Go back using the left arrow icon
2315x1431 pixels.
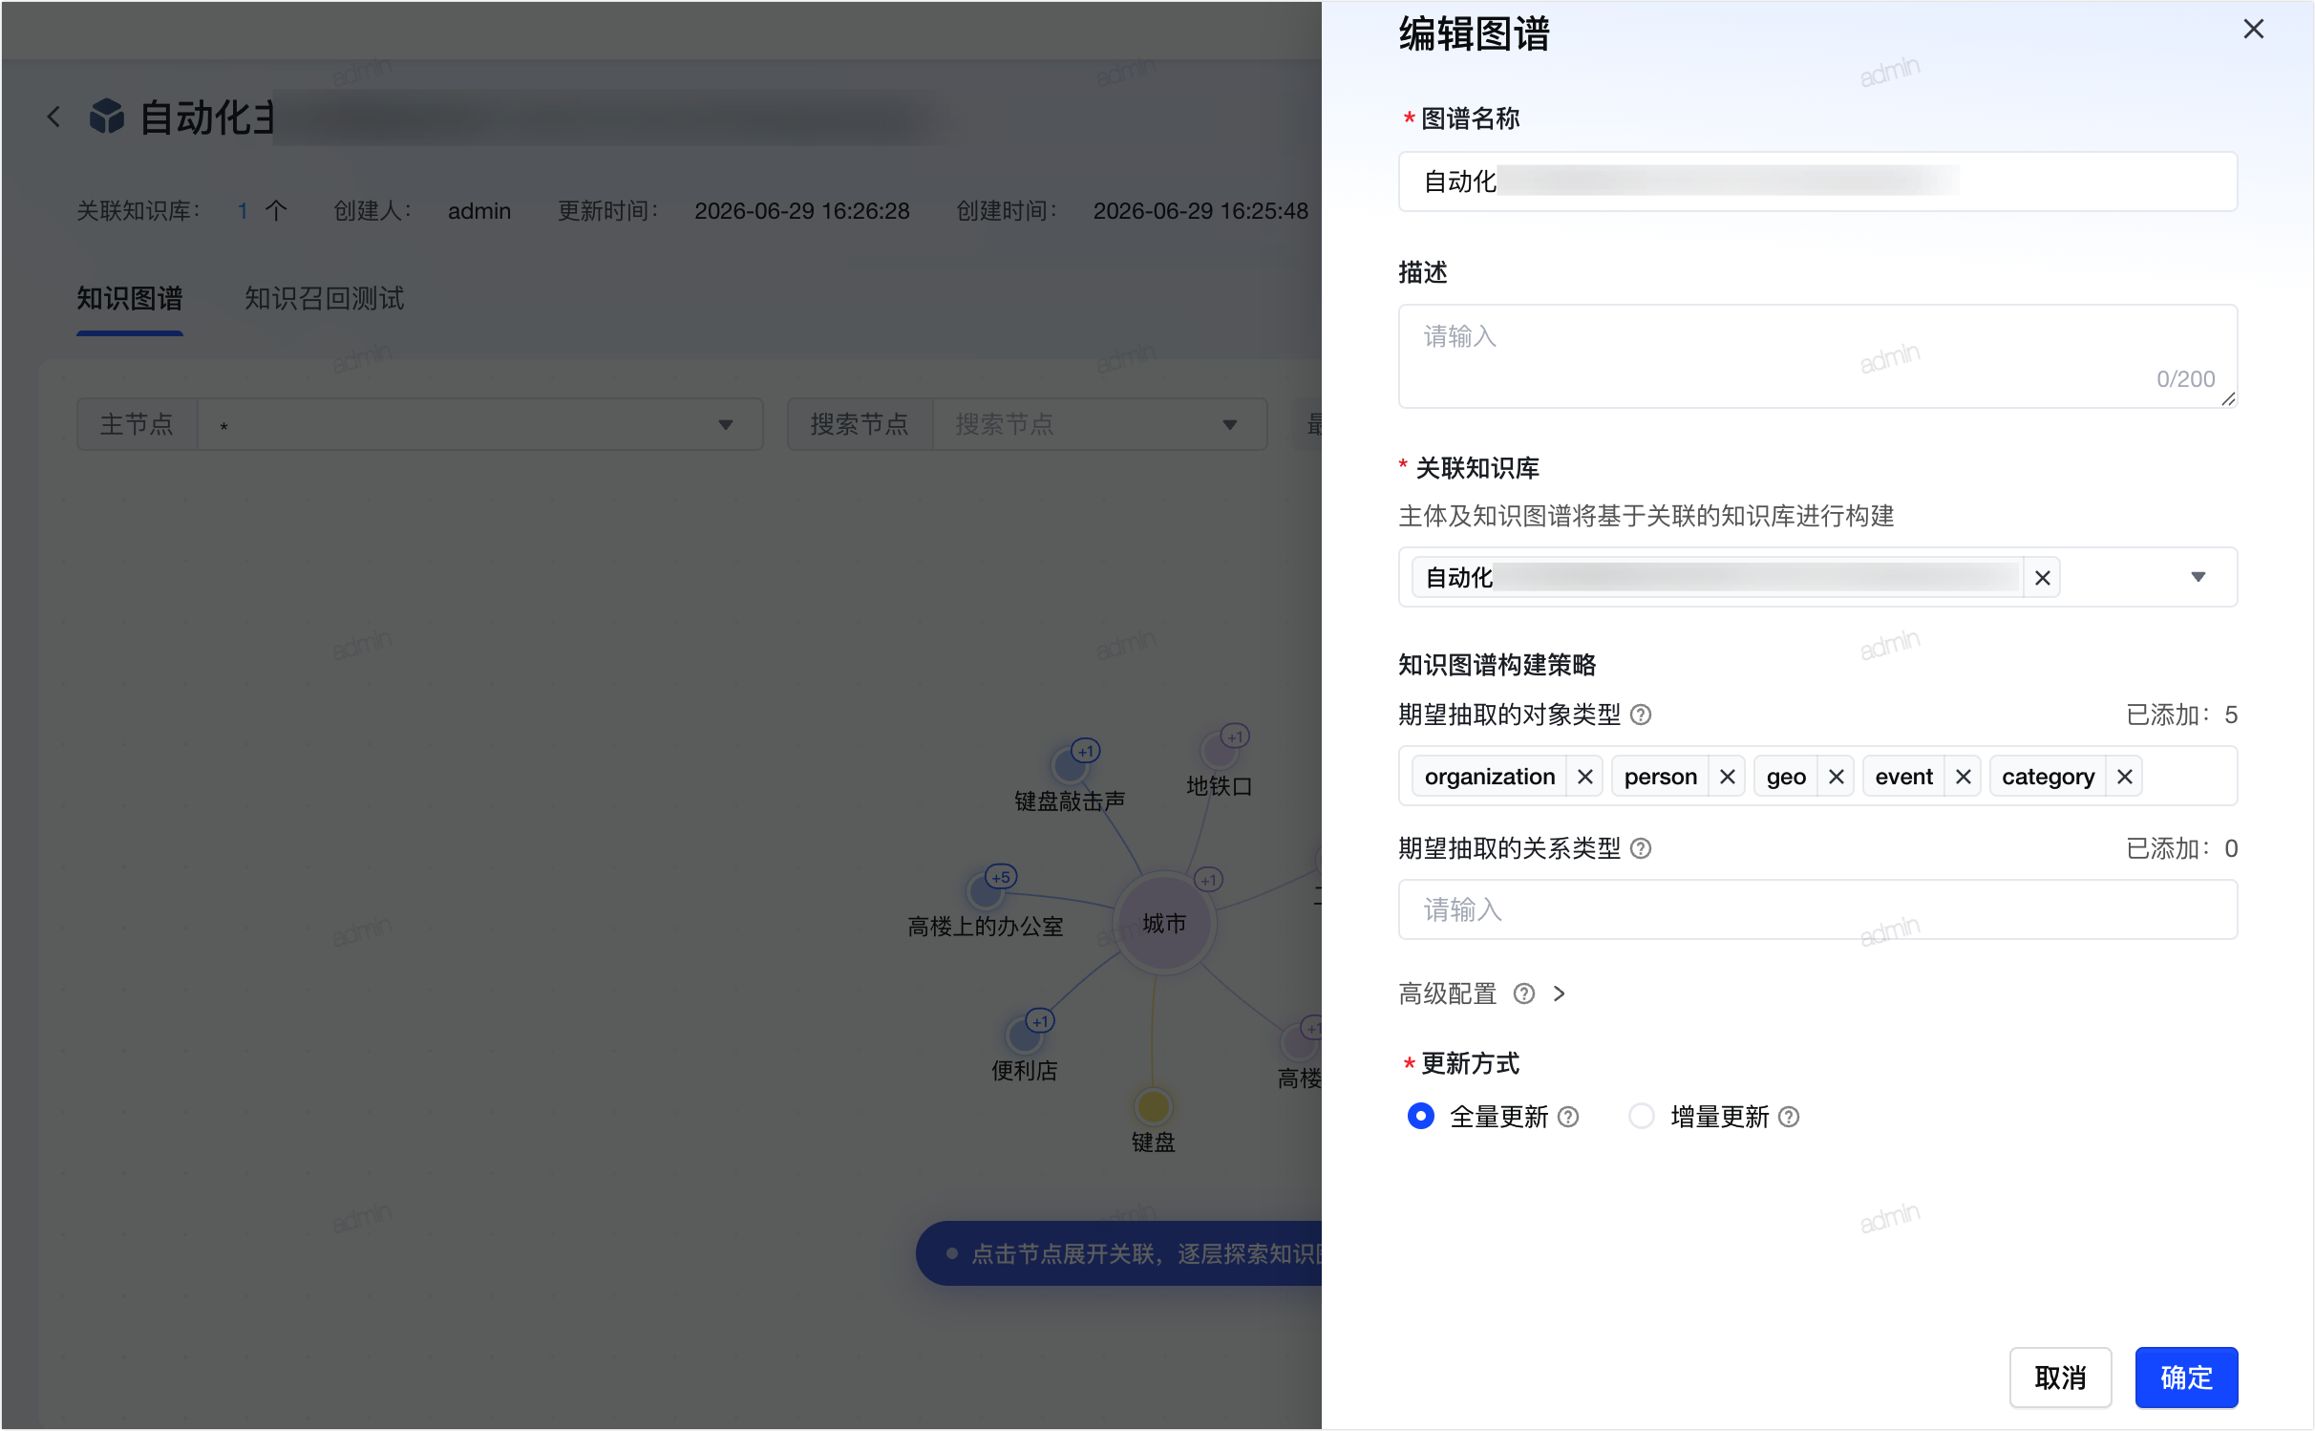pyautogui.click(x=54, y=117)
